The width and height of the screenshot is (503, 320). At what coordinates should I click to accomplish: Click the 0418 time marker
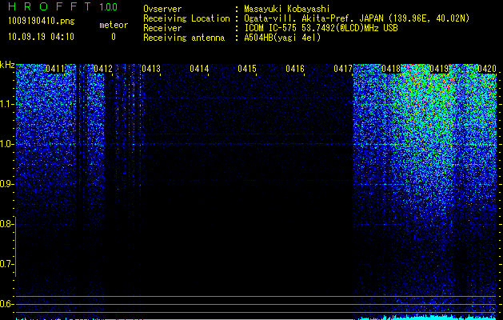(x=391, y=69)
